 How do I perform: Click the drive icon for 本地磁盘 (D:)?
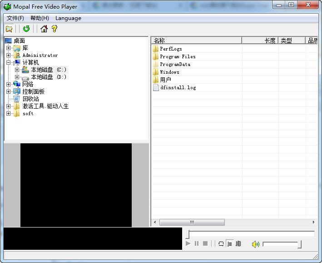pyautogui.click(x=25, y=78)
